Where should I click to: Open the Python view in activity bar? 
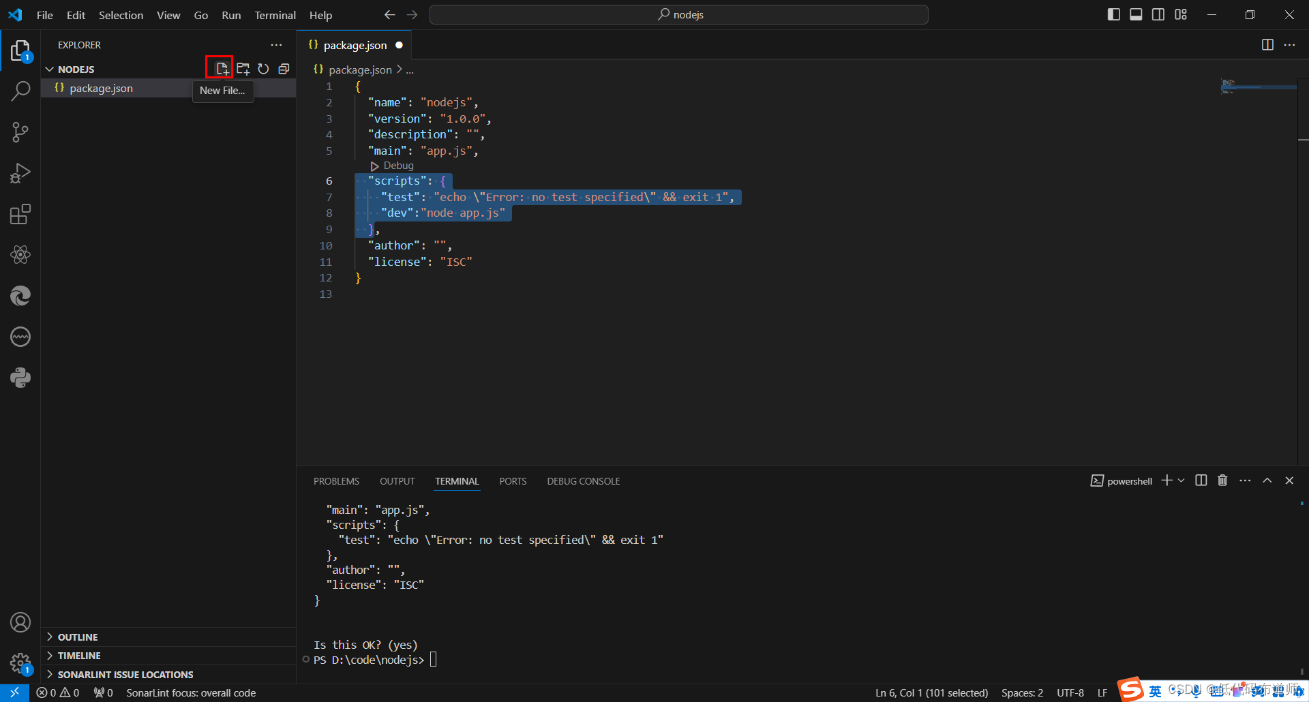(x=20, y=378)
